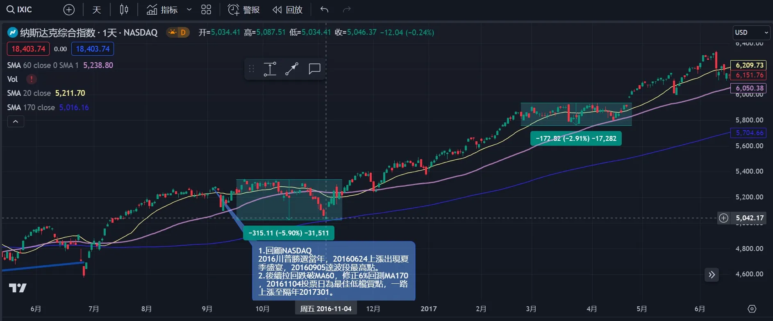Click the -172.82 (-2.91%) price range label
The height and width of the screenshot is (321, 773).
coord(576,138)
